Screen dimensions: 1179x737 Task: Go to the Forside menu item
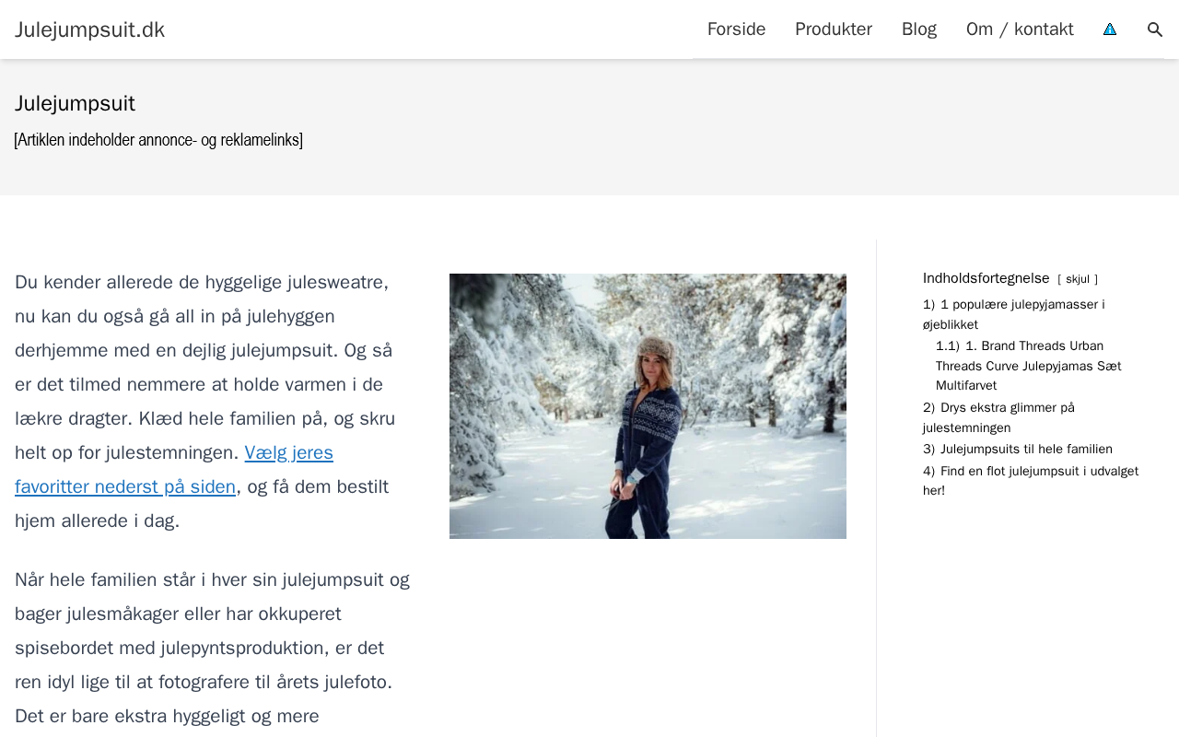[736, 29]
